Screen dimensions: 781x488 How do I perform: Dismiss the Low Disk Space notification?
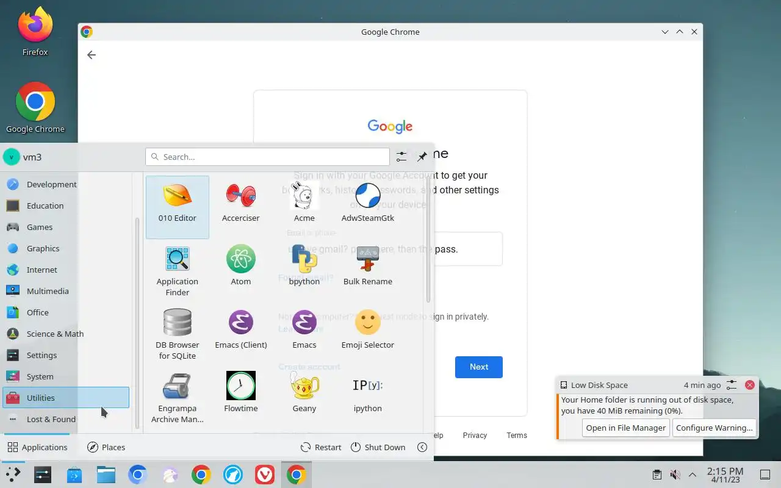click(x=750, y=385)
